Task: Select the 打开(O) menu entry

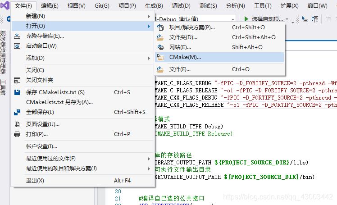Action: click(x=82, y=26)
